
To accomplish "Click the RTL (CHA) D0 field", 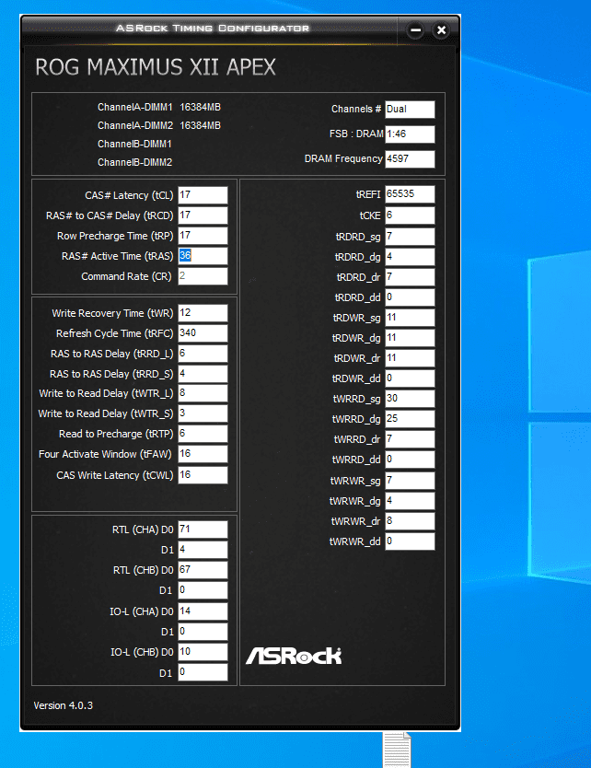I will pyautogui.click(x=203, y=529).
